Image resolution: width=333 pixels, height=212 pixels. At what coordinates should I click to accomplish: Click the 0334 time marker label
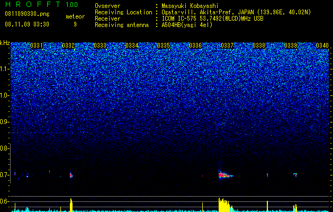click(x=132, y=46)
